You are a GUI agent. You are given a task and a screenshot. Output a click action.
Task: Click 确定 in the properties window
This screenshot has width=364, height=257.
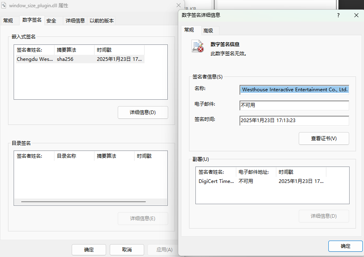pyautogui.click(x=89, y=250)
